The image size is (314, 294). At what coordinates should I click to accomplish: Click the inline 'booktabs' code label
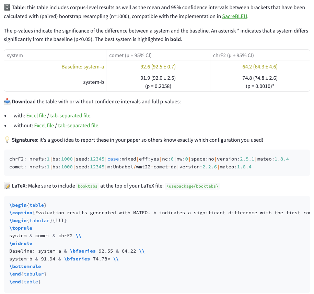click(88, 186)
